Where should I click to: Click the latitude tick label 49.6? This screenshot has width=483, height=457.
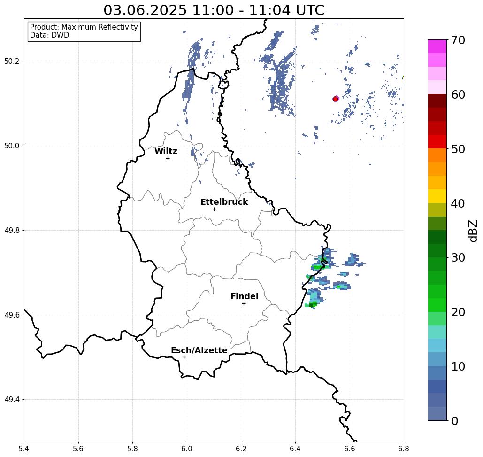point(12,315)
